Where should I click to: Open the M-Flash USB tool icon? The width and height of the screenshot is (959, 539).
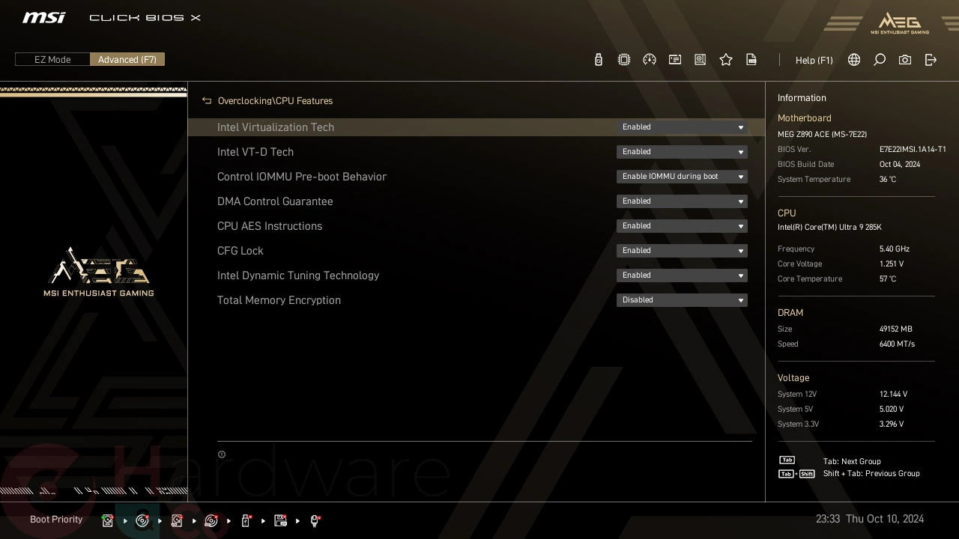point(598,60)
